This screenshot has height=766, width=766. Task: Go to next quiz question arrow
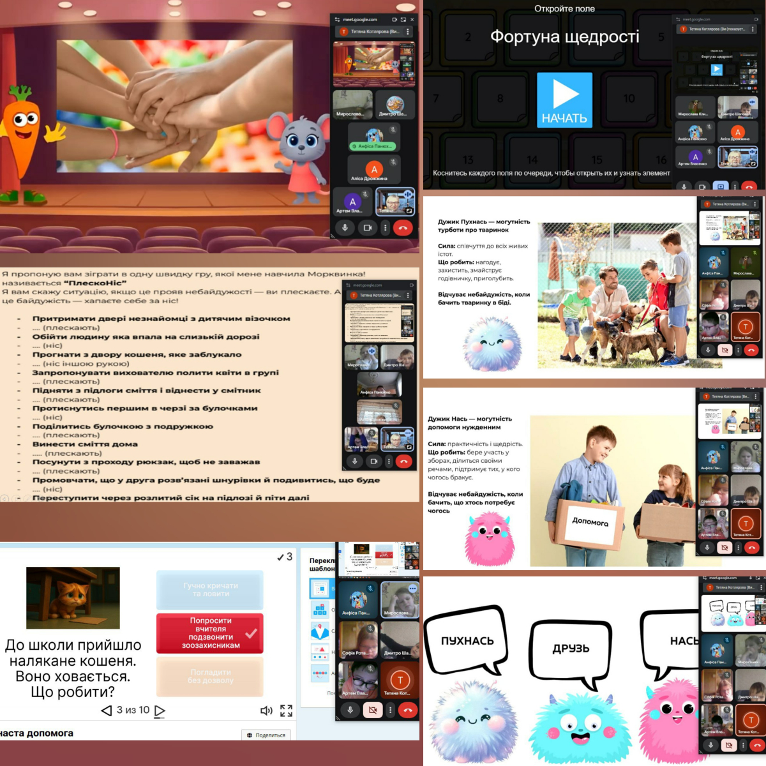[x=160, y=710]
